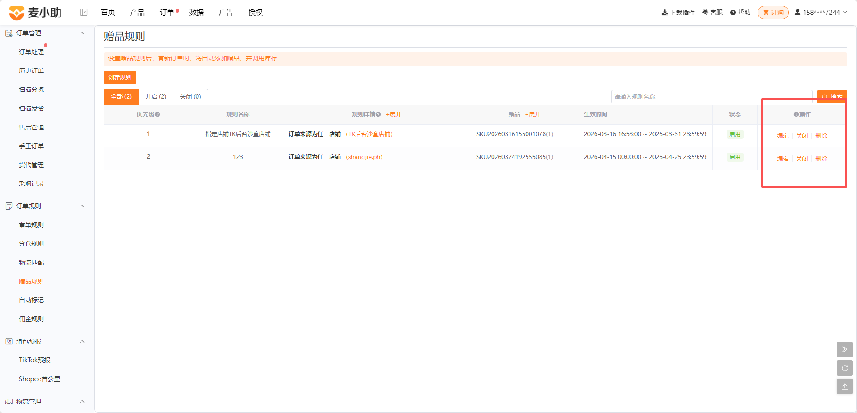
Task: Focus the 请输入规则名称 search field
Action: point(711,97)
